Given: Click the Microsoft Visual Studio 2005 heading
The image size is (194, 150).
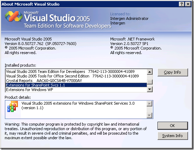Looking at the screenshot, I should click(x=28, y=39).
